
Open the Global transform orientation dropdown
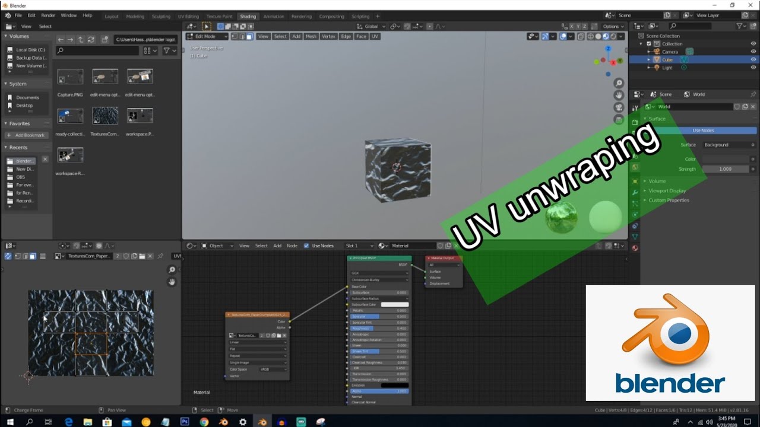click(370, 27)
